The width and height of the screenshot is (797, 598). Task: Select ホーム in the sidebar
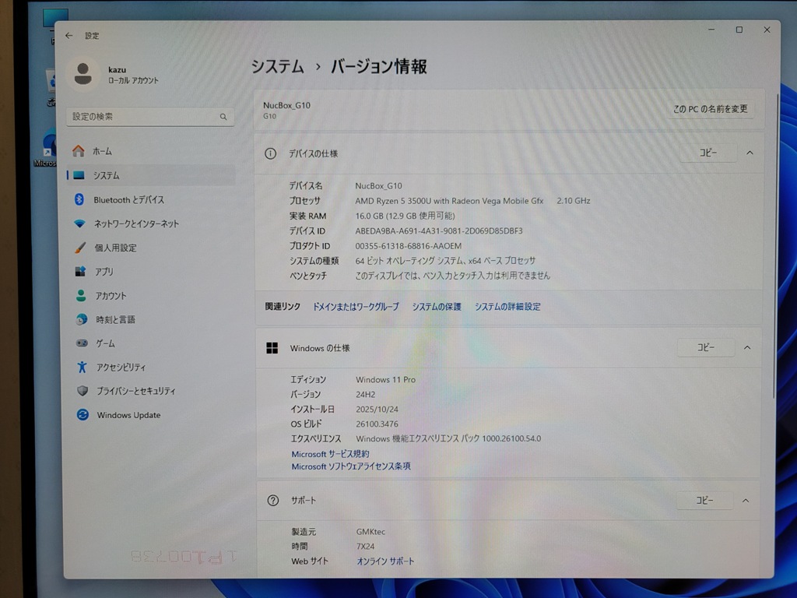(102, 151)
